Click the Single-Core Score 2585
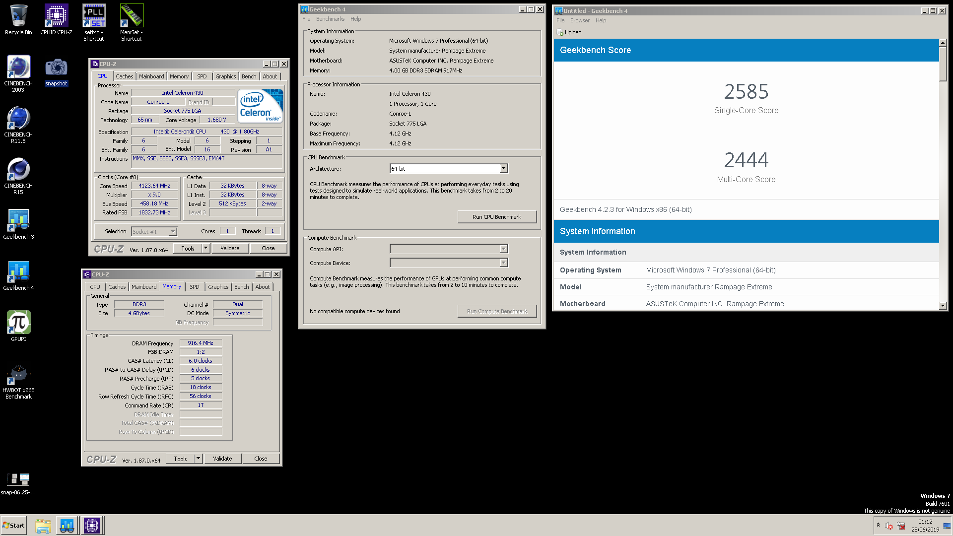Screen dimensions: 953x536 746,92
